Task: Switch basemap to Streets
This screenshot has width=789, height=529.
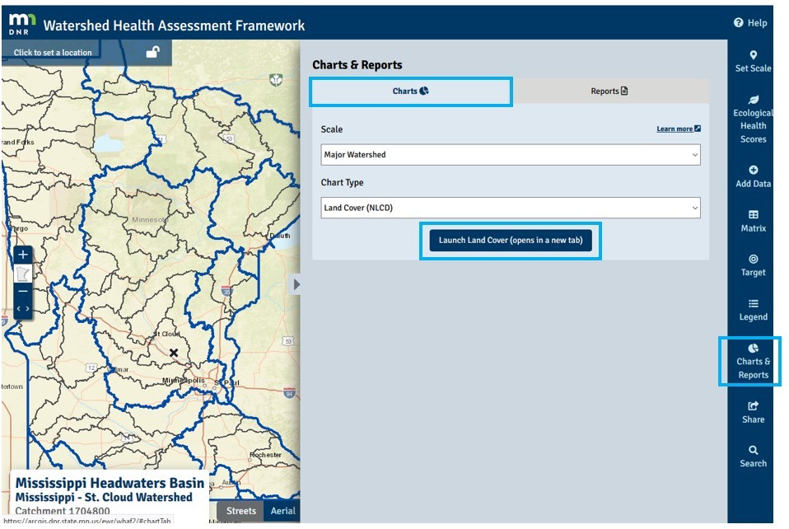Action: point(241,511)
